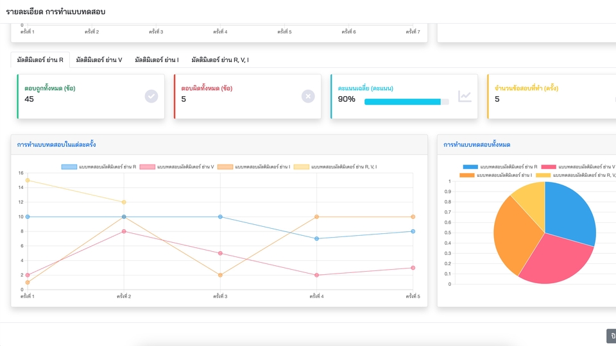
Task: Toggle orange ย่าน I legend in pie chart
Action: point(495,175)
